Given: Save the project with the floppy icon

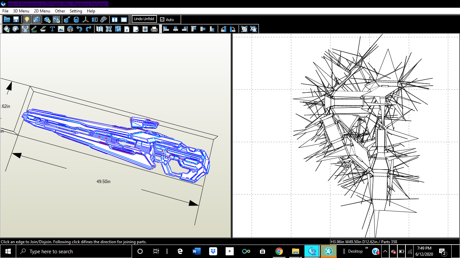Looking at the screenshot, I should pyautogui.click(x=16, y=19).
